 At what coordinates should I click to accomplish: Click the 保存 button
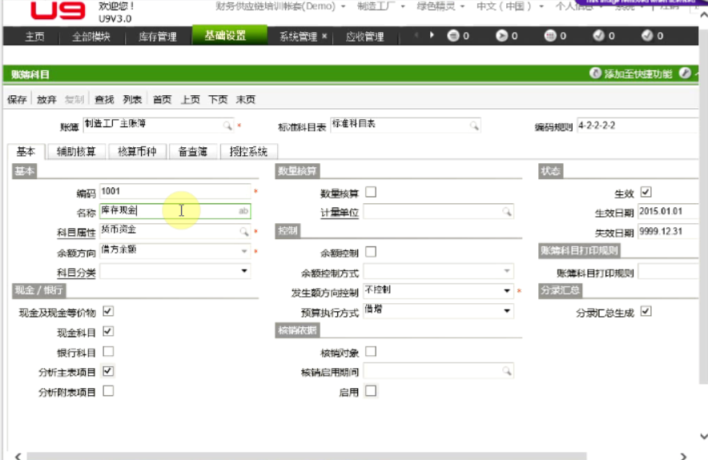tap(17, 99)
